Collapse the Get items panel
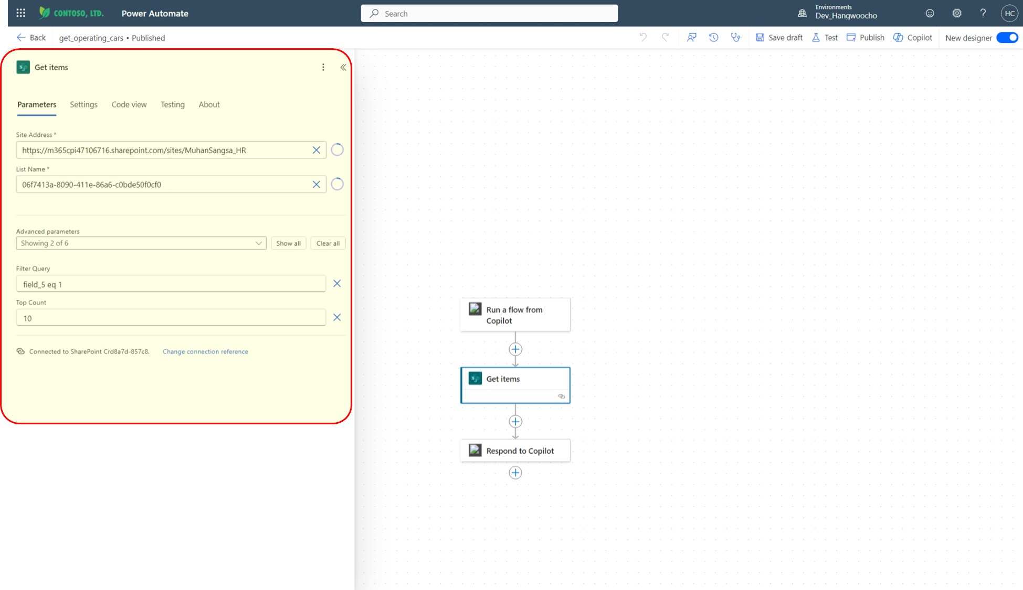This screenshot has width=1023, height=590. [x=343, y=67]
